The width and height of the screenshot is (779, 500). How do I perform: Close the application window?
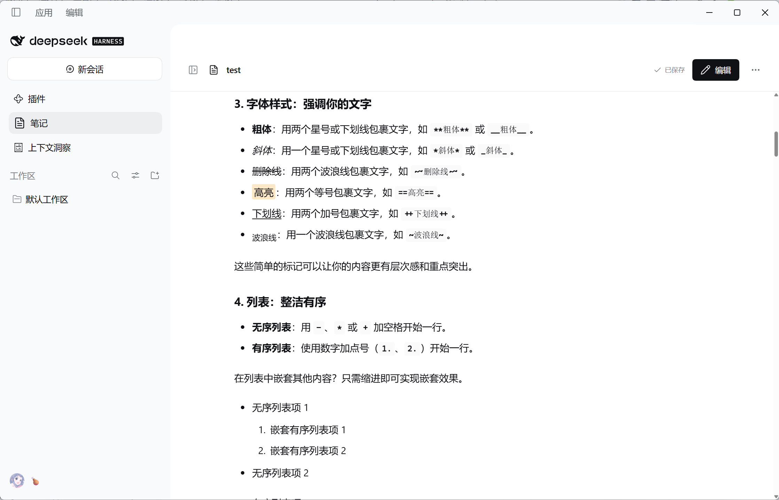765,13
